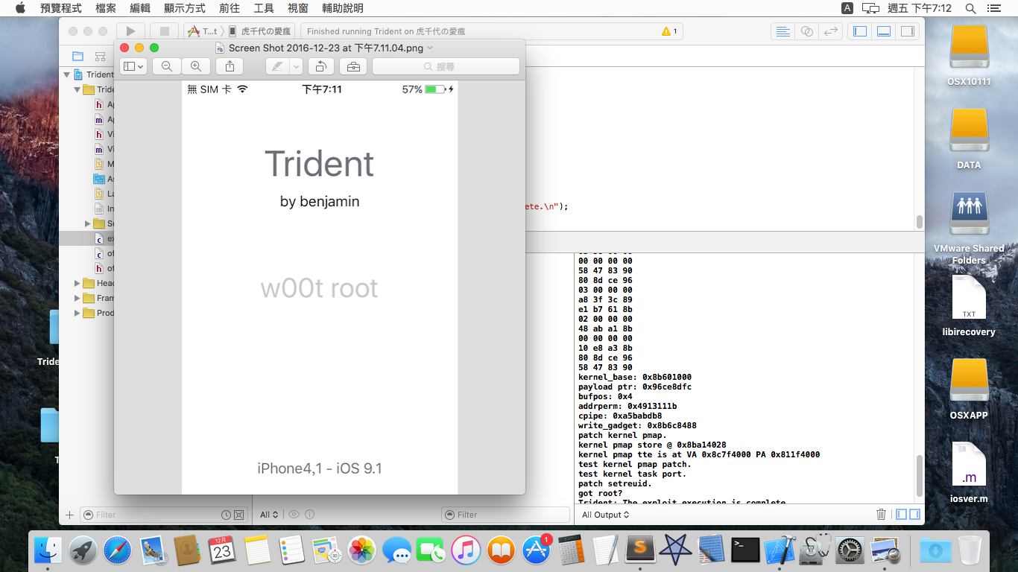Image resolution: width=1018 pixels, height=572 pixels.
Task: Open iTunes from the Dock
Action: (x=467, y=550)
